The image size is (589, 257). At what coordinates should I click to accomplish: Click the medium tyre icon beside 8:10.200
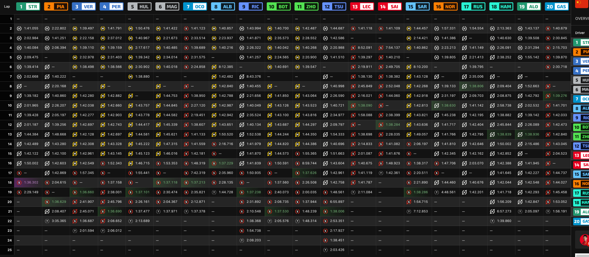pos(409,67)
